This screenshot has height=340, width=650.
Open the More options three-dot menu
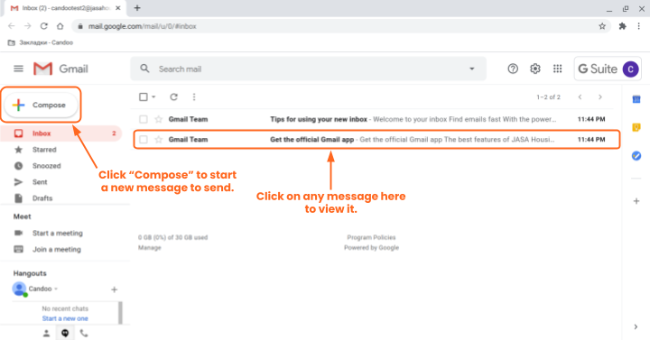click(x=194, y=96)
